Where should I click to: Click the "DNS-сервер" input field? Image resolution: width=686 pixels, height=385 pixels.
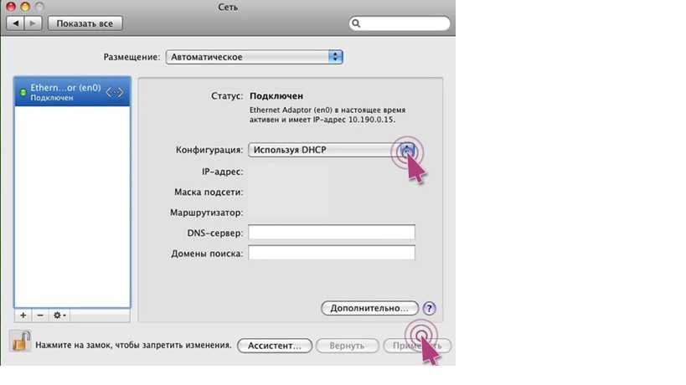coord(331,233)
